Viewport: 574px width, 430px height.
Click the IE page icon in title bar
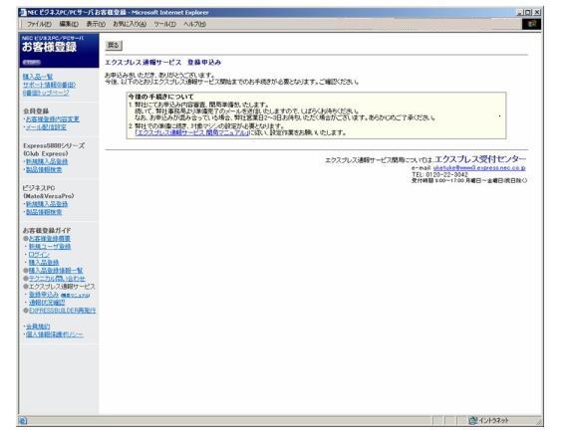tap(23, 12)
